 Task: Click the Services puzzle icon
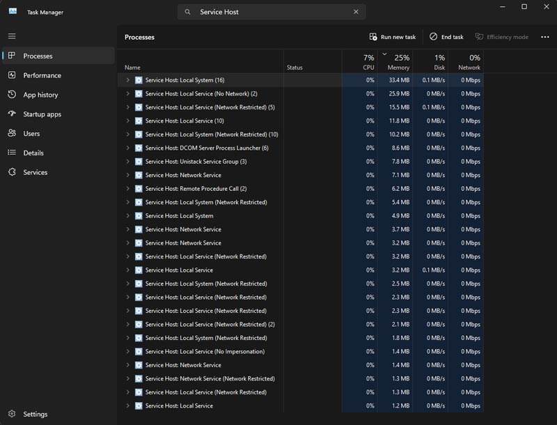(x=12, y=172)
